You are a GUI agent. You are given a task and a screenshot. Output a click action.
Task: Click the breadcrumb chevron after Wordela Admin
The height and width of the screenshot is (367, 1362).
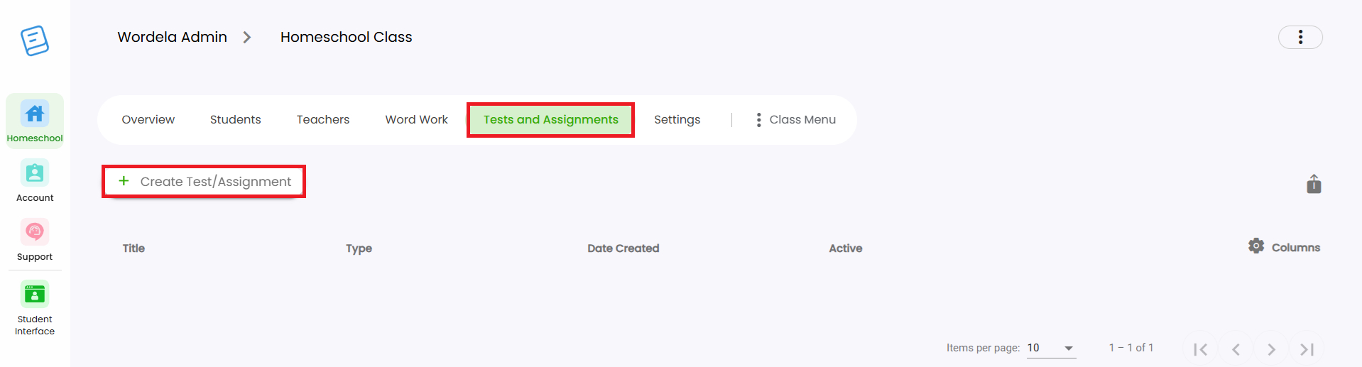pos(246,37)
